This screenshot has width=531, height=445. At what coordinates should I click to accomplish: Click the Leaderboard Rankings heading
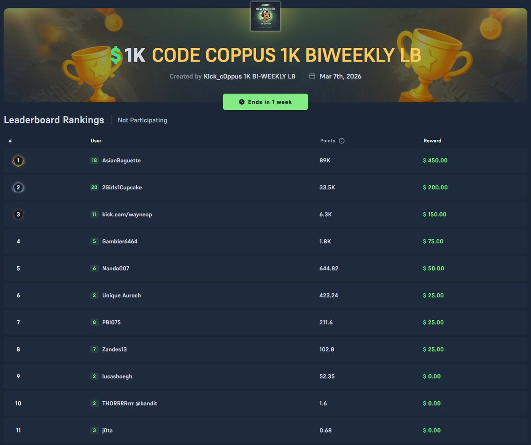click(x=54, y=120)
